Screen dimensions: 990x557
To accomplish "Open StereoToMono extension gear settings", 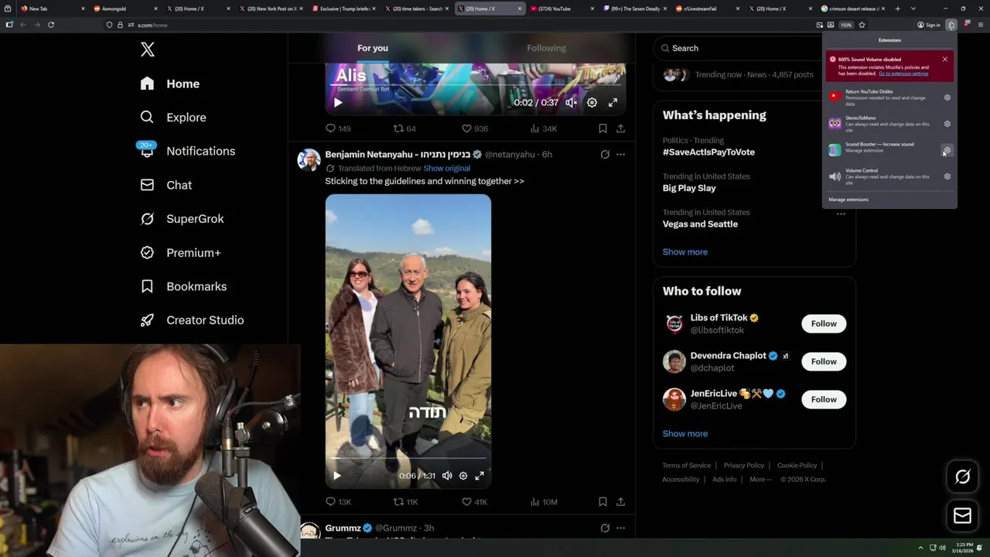I will coord(947,124).
